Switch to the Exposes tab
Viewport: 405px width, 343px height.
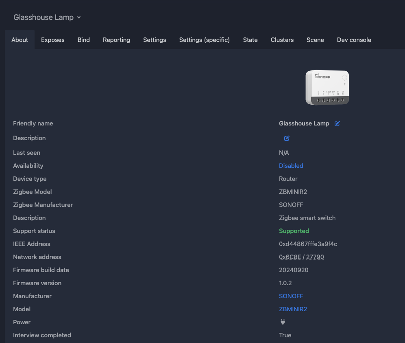click(53, 40)
